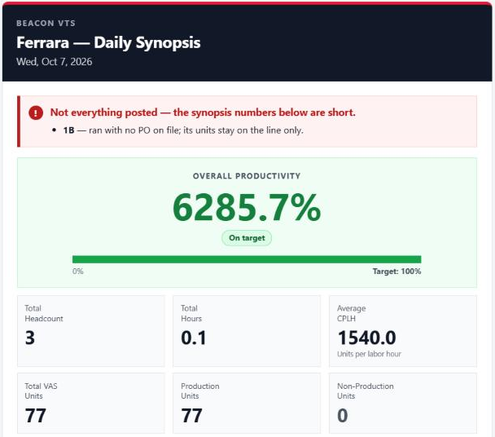This screenshot has width=495, height=437.
Task: Select the 6285.7% productivity figure
Action: pos(247,207)
